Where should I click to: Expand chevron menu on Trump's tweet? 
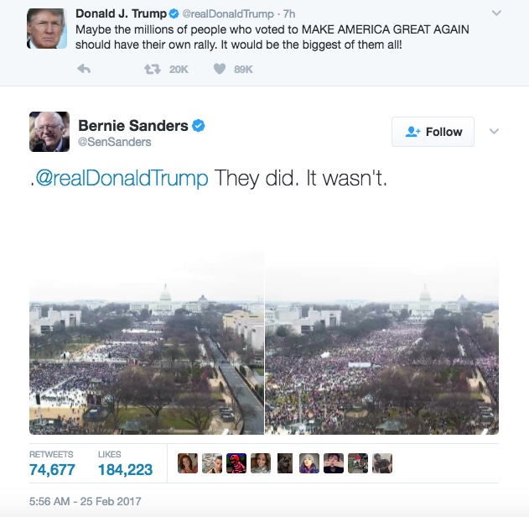(496, 13)
